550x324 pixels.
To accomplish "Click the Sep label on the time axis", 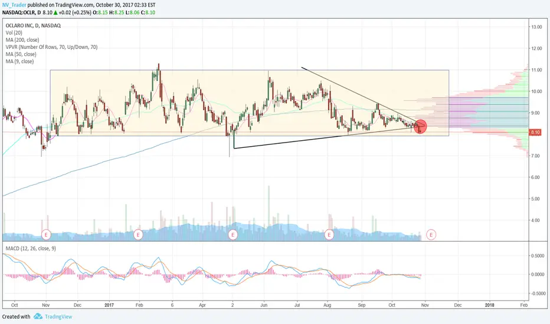I will pos(362,305).
